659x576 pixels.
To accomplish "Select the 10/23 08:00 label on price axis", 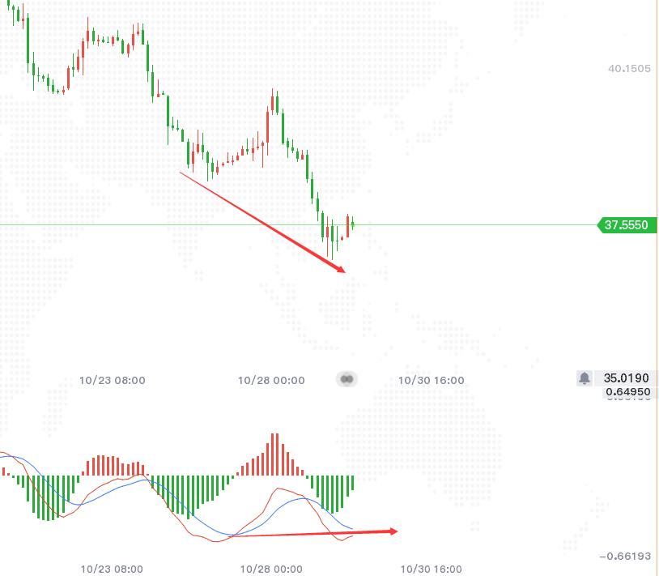I will (113, 381).
